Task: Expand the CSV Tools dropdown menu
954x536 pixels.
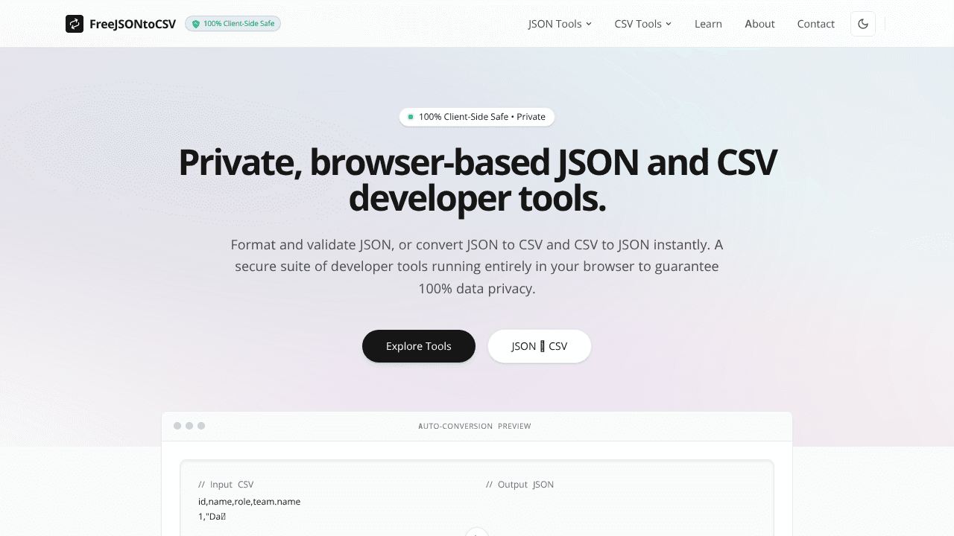Action: (643, 24)
